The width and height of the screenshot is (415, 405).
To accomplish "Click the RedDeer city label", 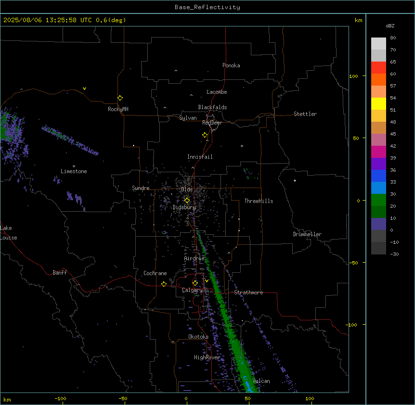I will pos(212,123).
